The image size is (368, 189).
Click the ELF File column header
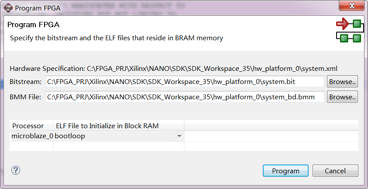(x=107, y=126)
